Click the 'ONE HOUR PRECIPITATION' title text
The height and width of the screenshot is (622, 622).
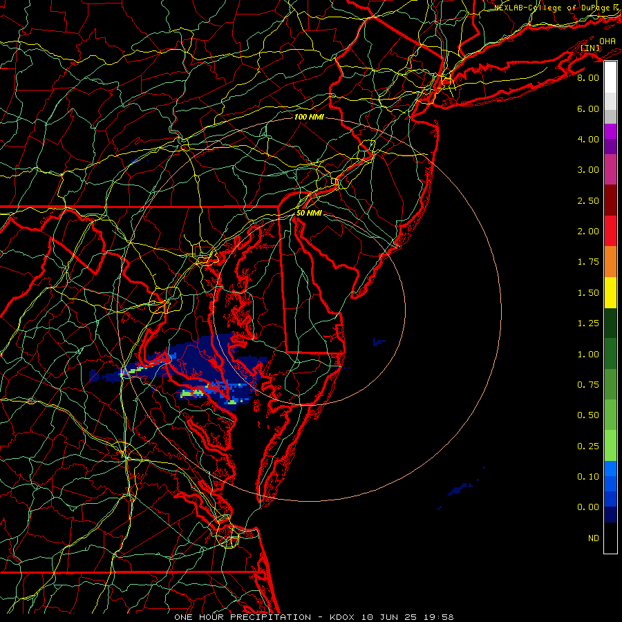tap(243, 617)
